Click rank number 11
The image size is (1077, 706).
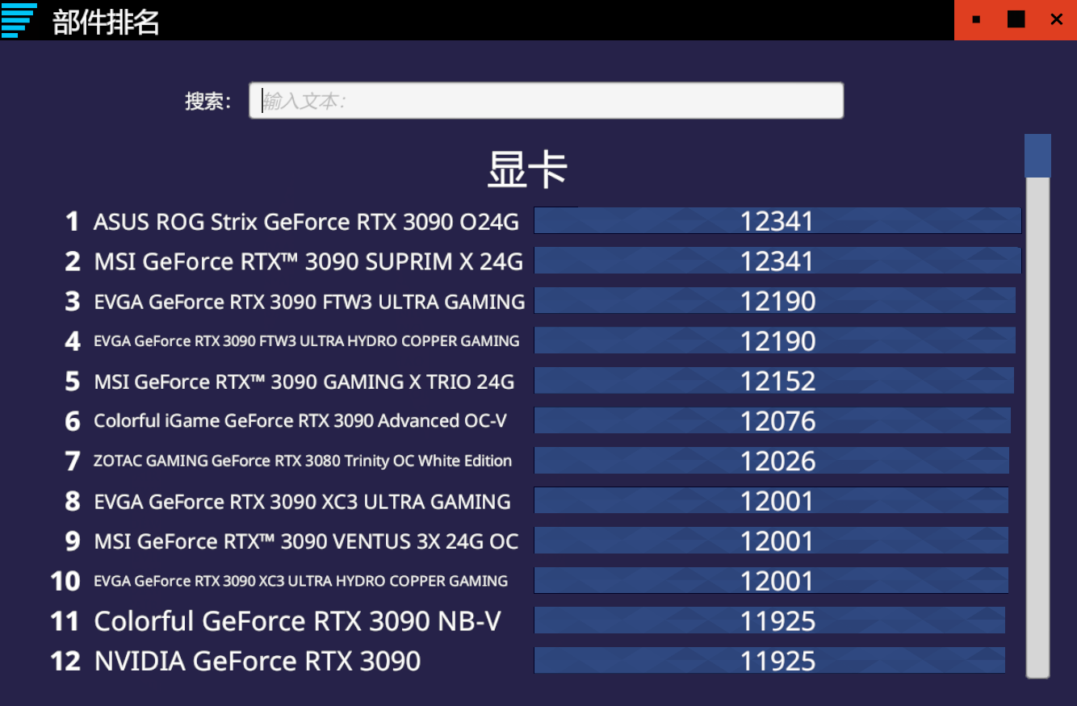(x=65, y=621)
